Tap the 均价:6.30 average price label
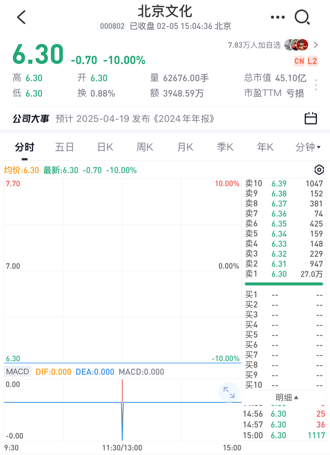This screenshot has height=455, width=330. (21, 170)
